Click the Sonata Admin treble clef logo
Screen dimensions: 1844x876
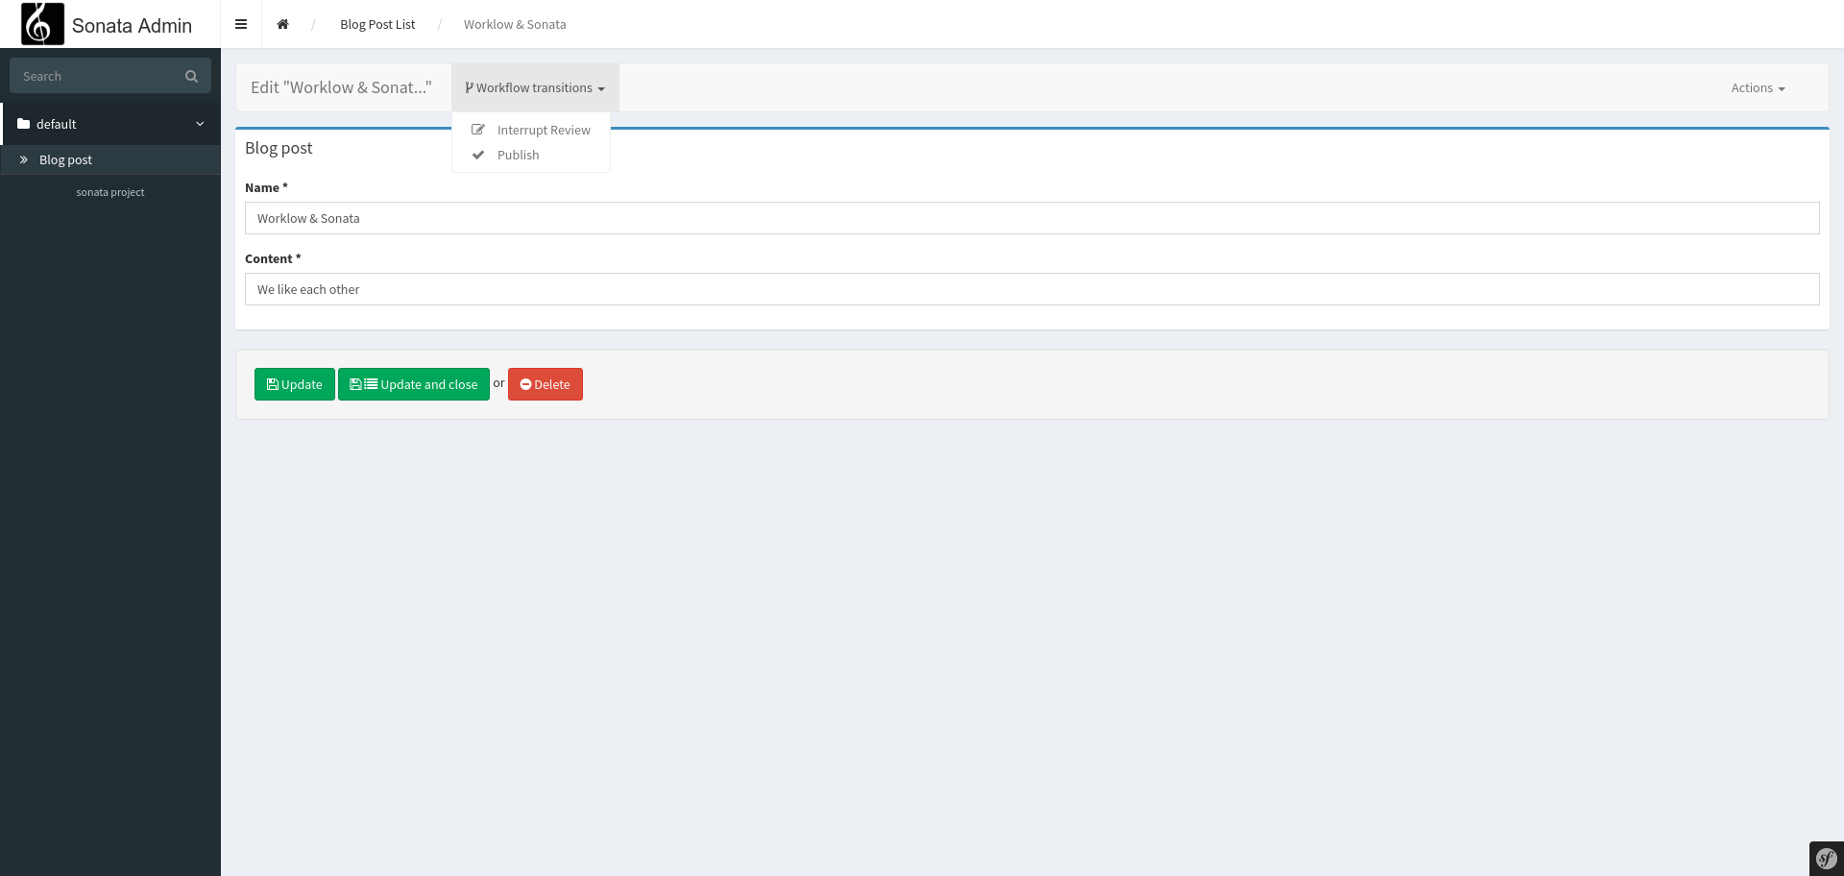click(42, 24)
